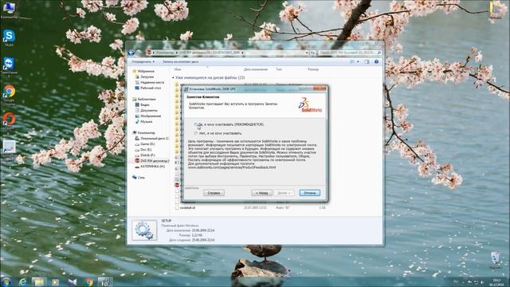Open 'Локальный диск (C:)' in navigation pane
This screenshot has width=510, height=287.
[x=152, y=138]
